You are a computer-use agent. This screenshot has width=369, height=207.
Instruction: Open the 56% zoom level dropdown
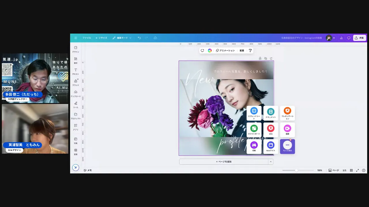320,170
